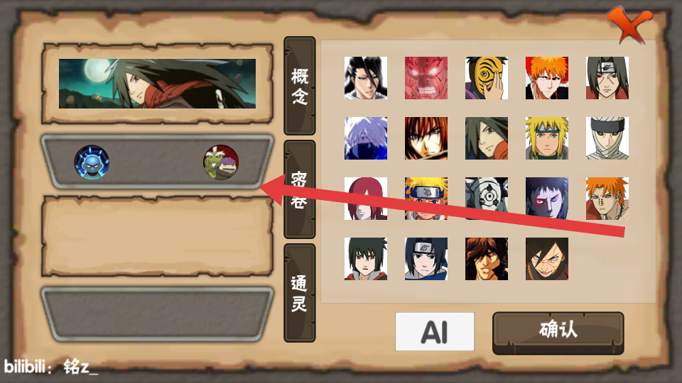Select the red-skinned Might Guy portrait
Image resolution: width=682 pixels, height=383 pixels.
point(426,78)
